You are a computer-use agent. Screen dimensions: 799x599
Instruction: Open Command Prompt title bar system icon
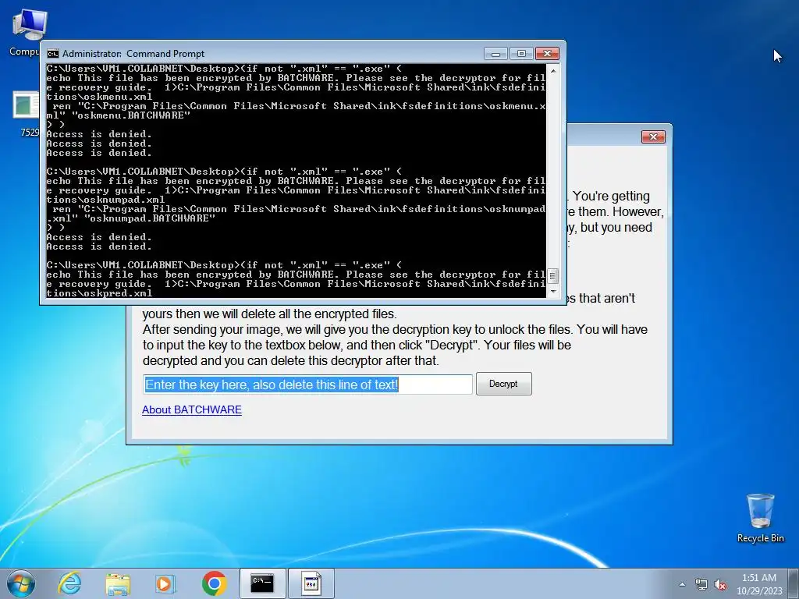(x=52, y=54)
